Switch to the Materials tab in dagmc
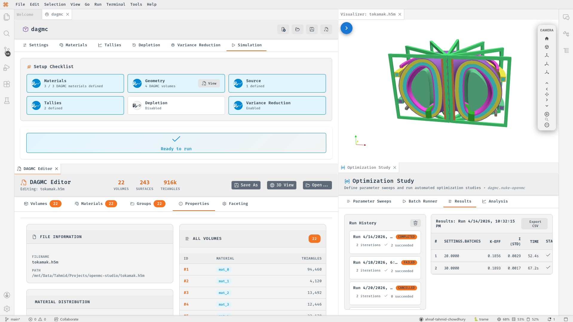The width and height of the screenshot is (573, 322). 73,45
